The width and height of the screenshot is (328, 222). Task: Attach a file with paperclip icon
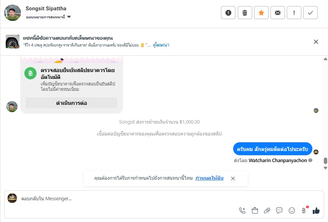[x=267, y=210]
